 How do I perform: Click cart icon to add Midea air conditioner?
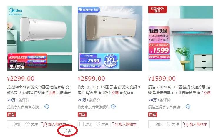[44, 124]
